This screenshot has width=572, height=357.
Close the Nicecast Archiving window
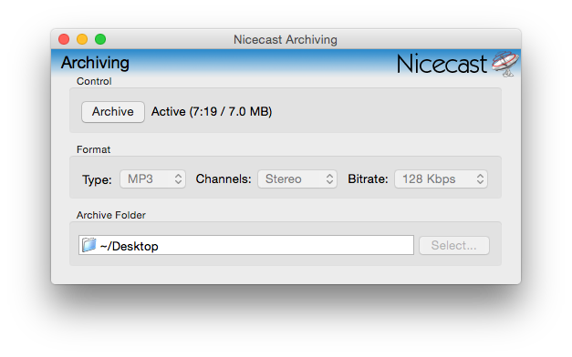pyautogui.click(x=64, y=39)
